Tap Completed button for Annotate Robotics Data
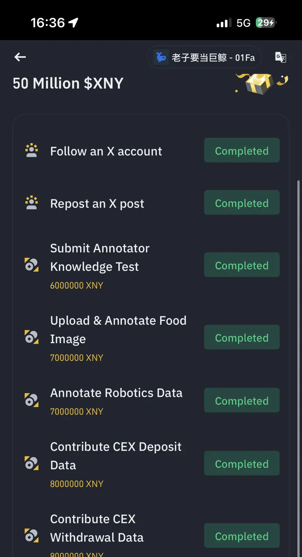This screenshot has height=557, width=302. [x=242, y=400]
